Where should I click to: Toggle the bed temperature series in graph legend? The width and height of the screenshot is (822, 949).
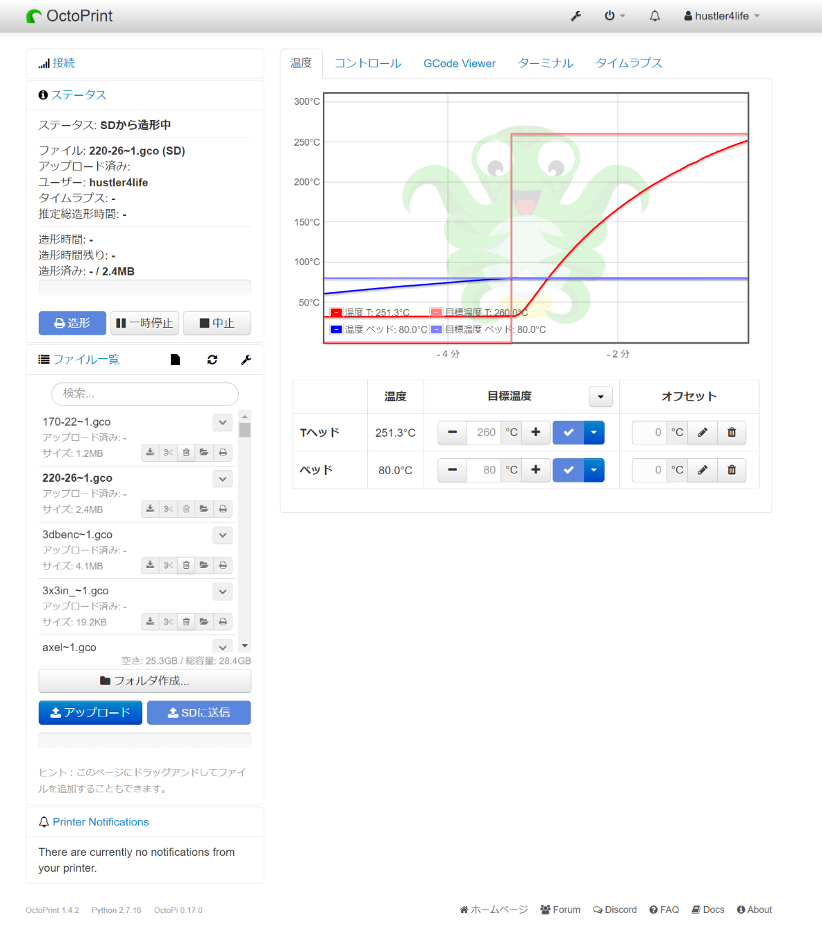(378, 330)
